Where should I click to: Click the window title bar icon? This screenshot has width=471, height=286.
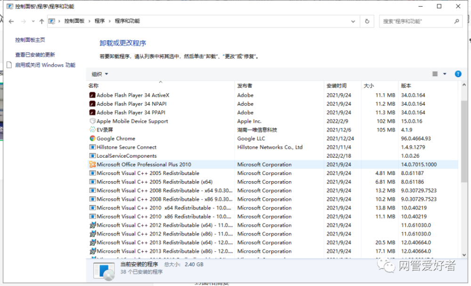pyautogui.click(x=10, y=6)
